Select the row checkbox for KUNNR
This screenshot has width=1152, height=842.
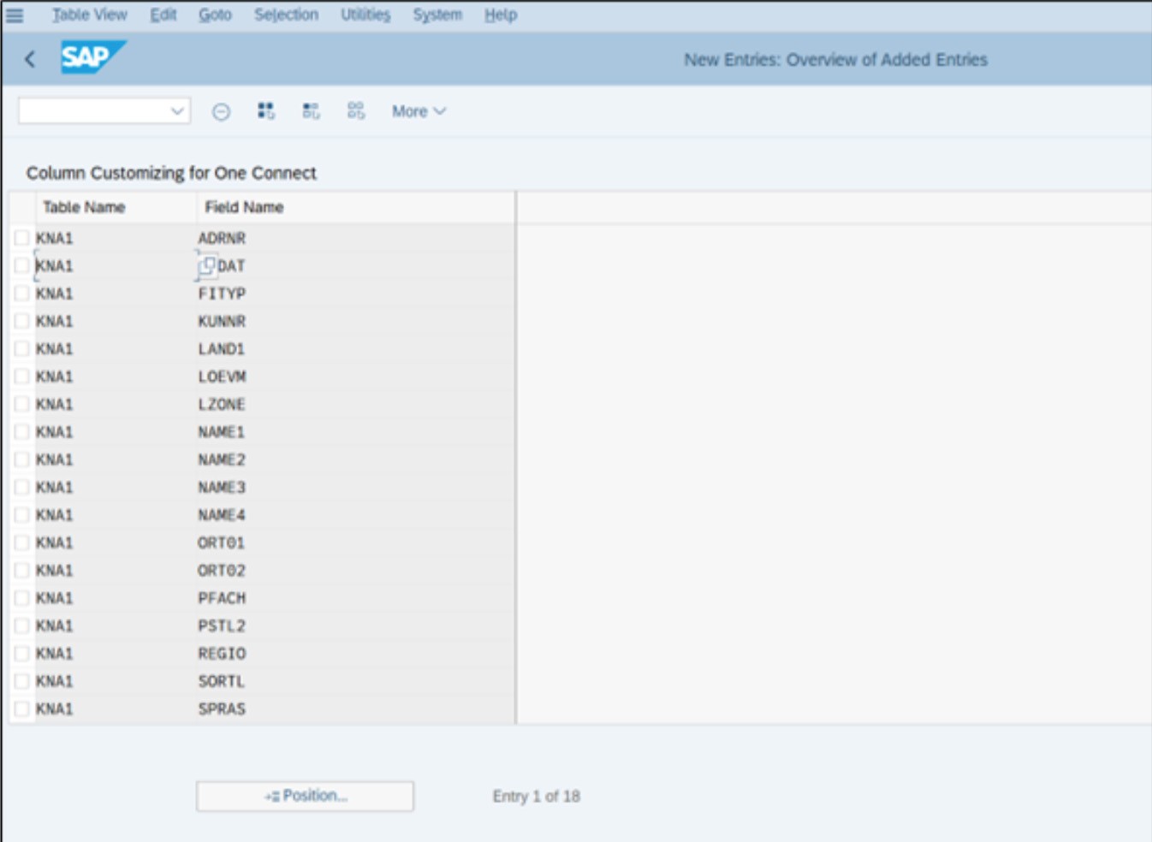pyautogui.click(x=21, y=321)
